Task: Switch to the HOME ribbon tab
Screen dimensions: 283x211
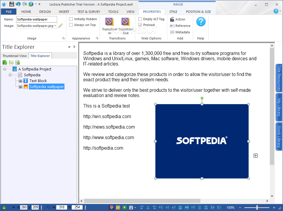Action: click(26, 12)
